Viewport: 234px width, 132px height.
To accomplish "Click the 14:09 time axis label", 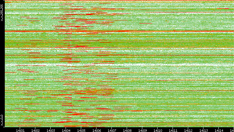I will pyautogui.click(x=143, y=130).
